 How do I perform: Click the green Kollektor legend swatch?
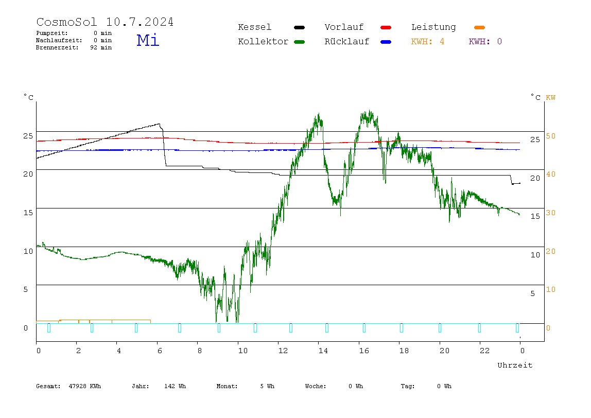299,42
